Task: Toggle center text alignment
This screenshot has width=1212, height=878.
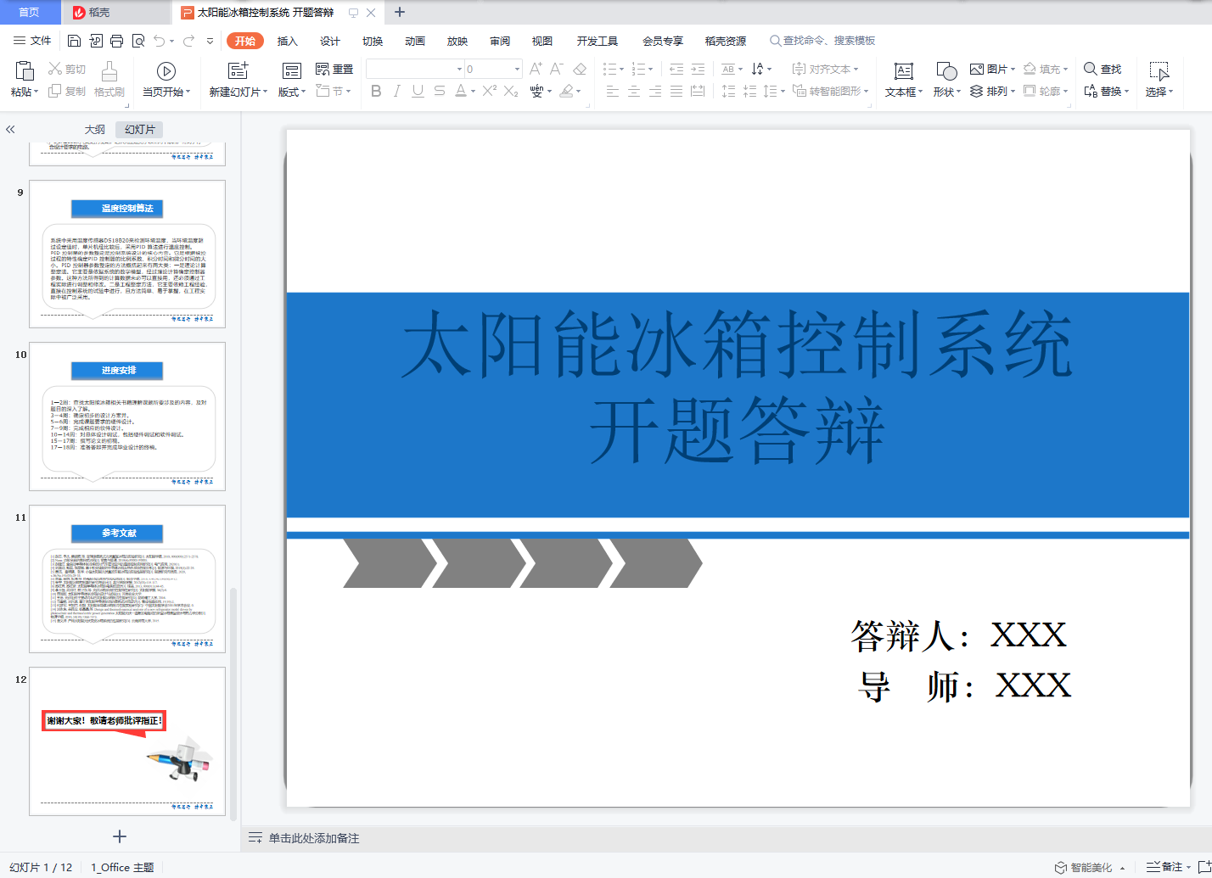Action: point(634,91)
